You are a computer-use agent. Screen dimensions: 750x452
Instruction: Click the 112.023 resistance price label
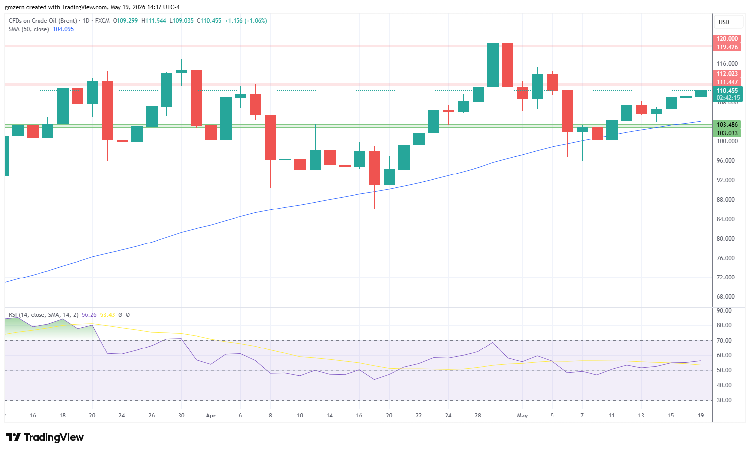tap(727, 74)
